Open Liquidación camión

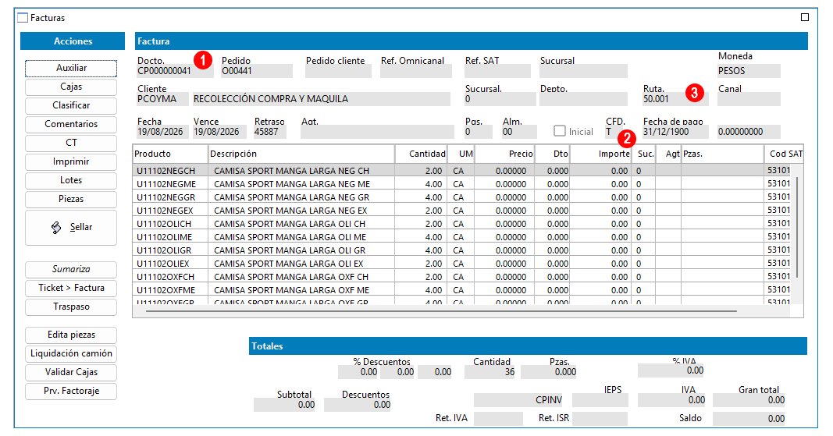point(71,353)
